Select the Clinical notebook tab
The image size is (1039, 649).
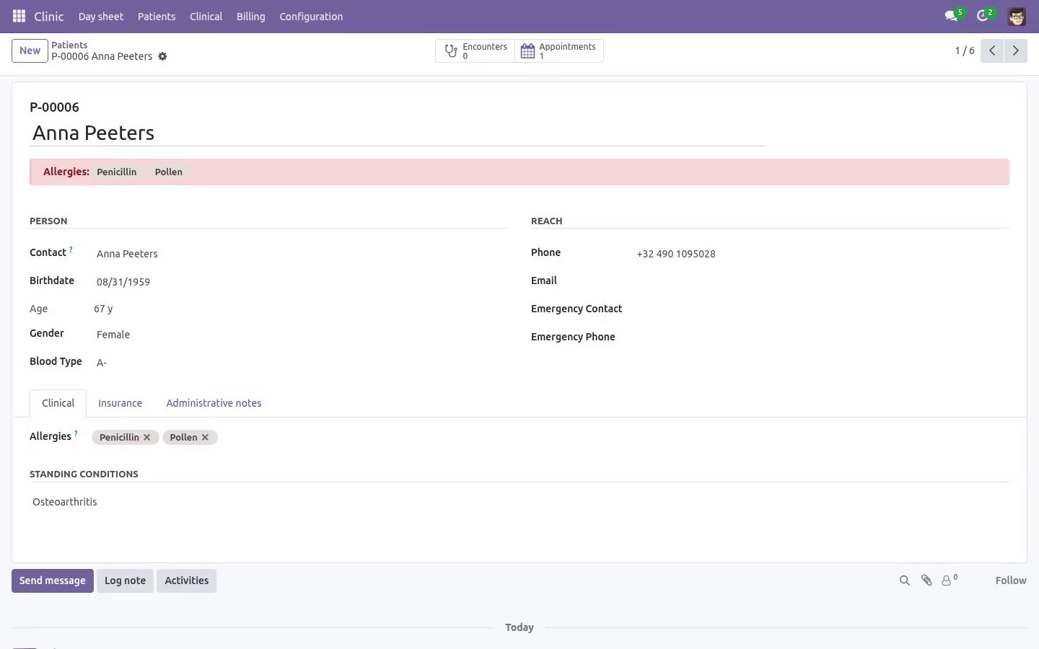click(x=58, y=403)
